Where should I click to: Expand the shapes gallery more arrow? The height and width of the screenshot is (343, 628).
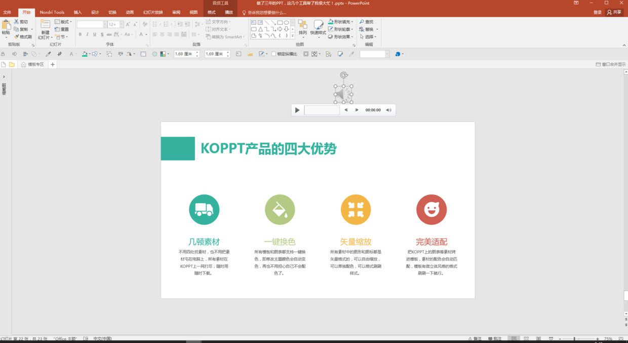(x=293, y=36)
